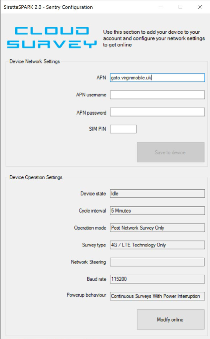Click the Device state label
The image size is (210, 339).
(x=93, y=194)
